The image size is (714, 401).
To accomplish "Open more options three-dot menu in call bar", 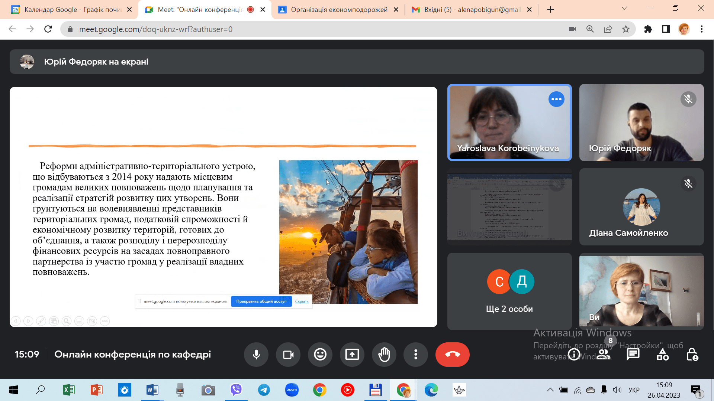I will (416, 355).
